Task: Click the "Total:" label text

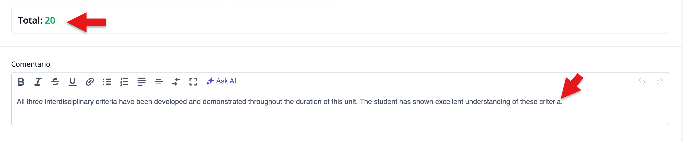Action: [x=30, y=20]
